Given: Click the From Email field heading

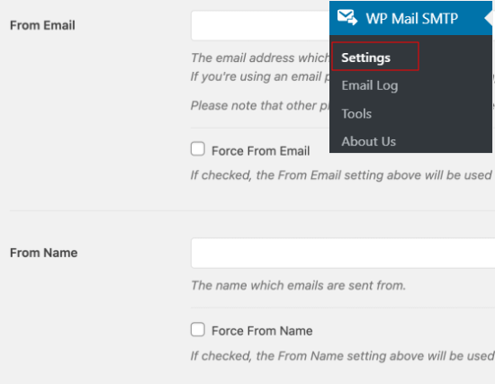Looking at the screenshot, I should (x=42, y=25).
